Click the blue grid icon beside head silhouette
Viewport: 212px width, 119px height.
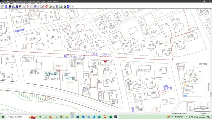pos(68,7)
